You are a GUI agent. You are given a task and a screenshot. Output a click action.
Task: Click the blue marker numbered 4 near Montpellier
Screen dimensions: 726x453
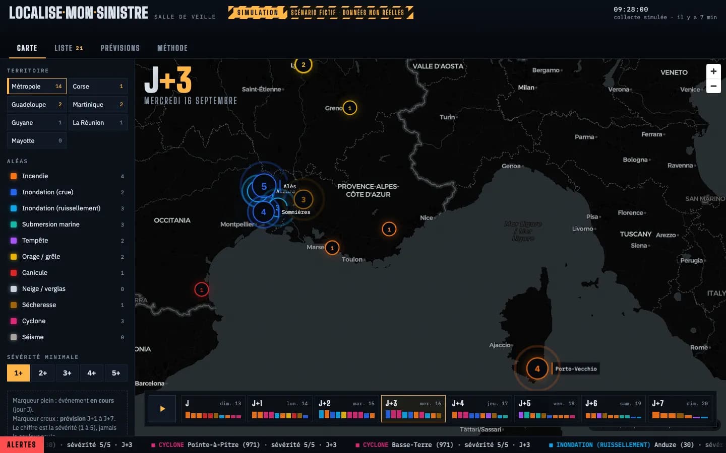point(263,212)
